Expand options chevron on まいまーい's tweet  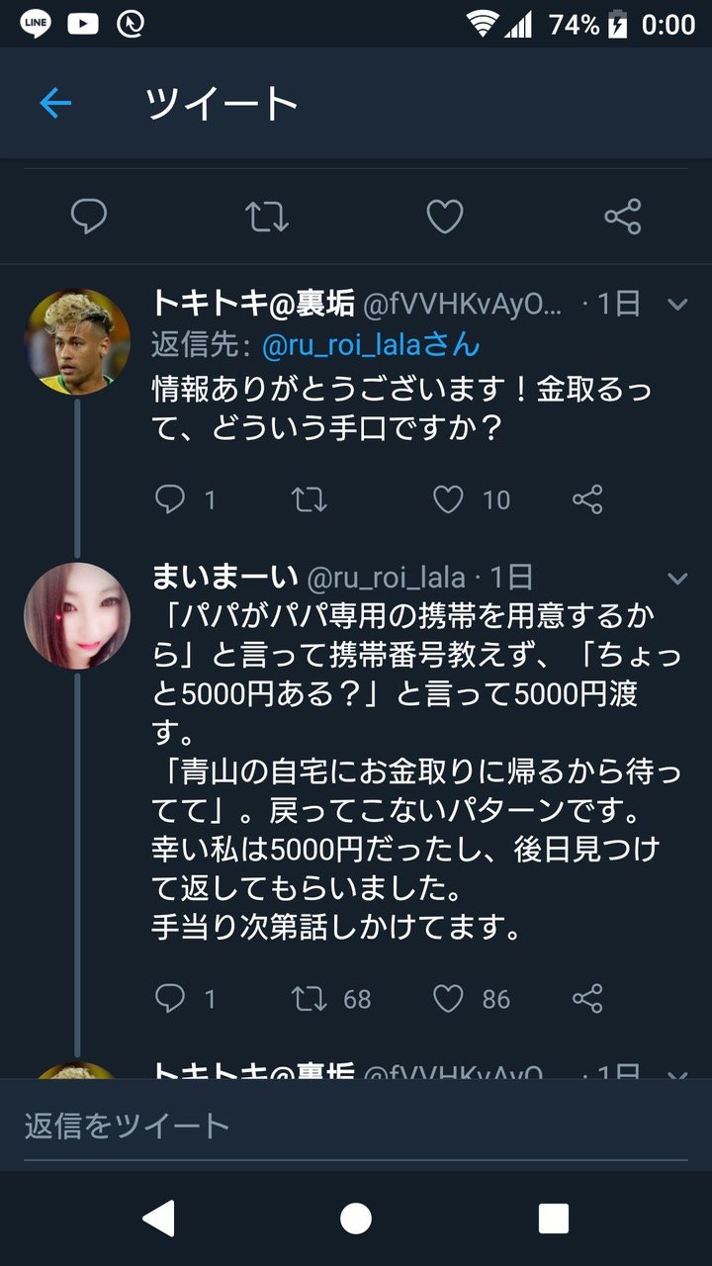[677, 578]
